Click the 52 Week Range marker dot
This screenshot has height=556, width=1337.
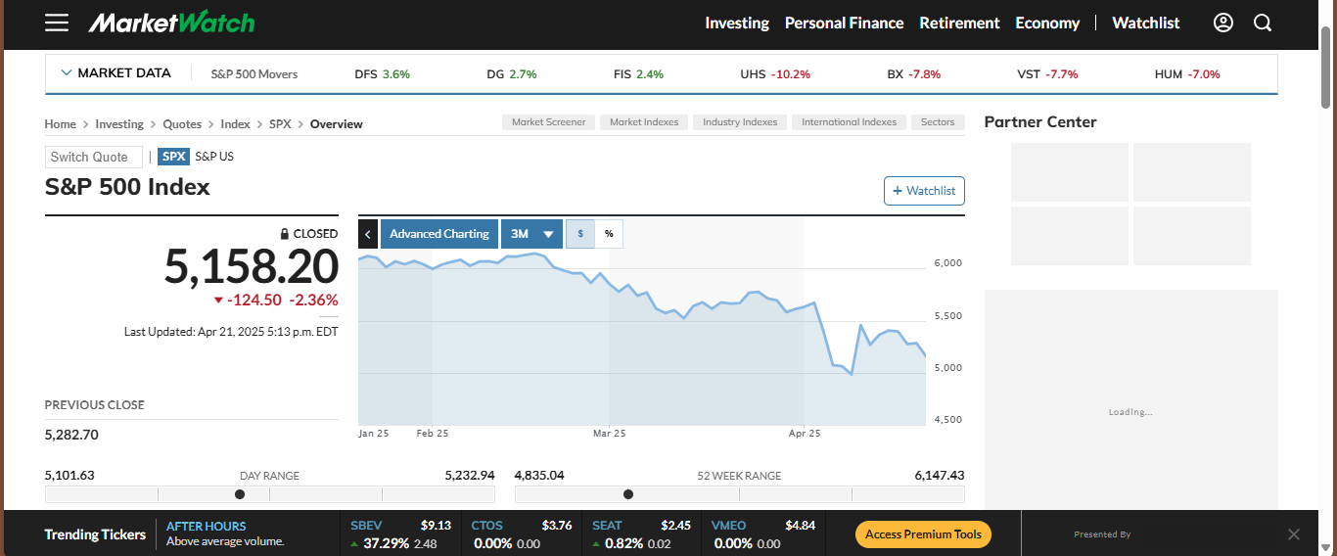pos(628,494)
